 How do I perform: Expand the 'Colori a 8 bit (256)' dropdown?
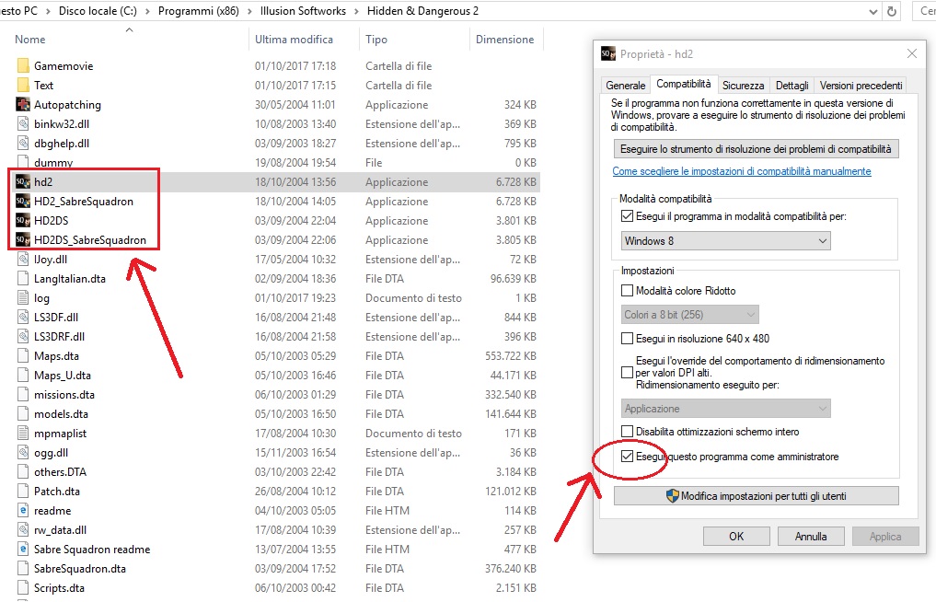point(689,315)
